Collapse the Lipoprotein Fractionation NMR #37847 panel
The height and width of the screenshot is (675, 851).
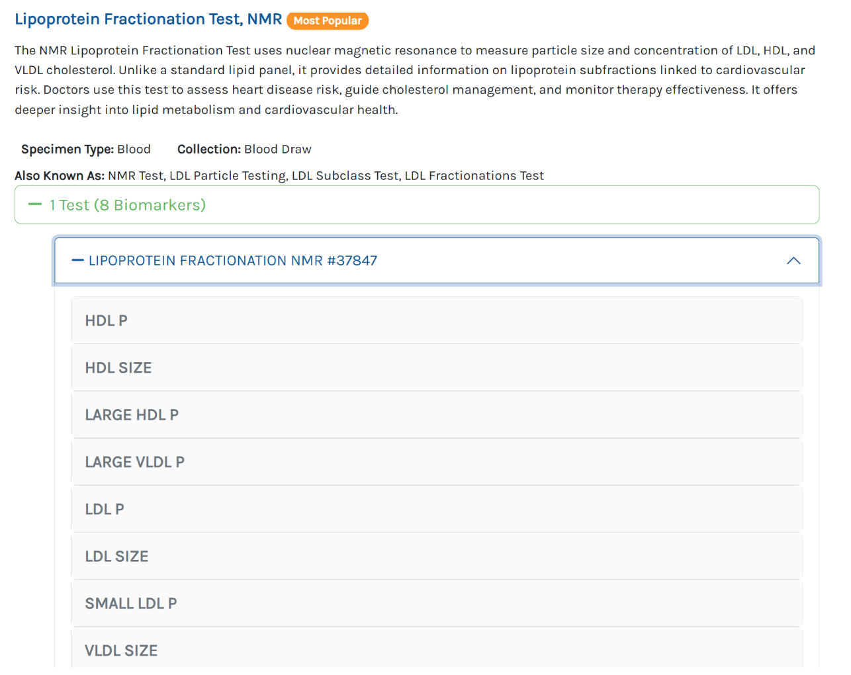click(233, 261)
